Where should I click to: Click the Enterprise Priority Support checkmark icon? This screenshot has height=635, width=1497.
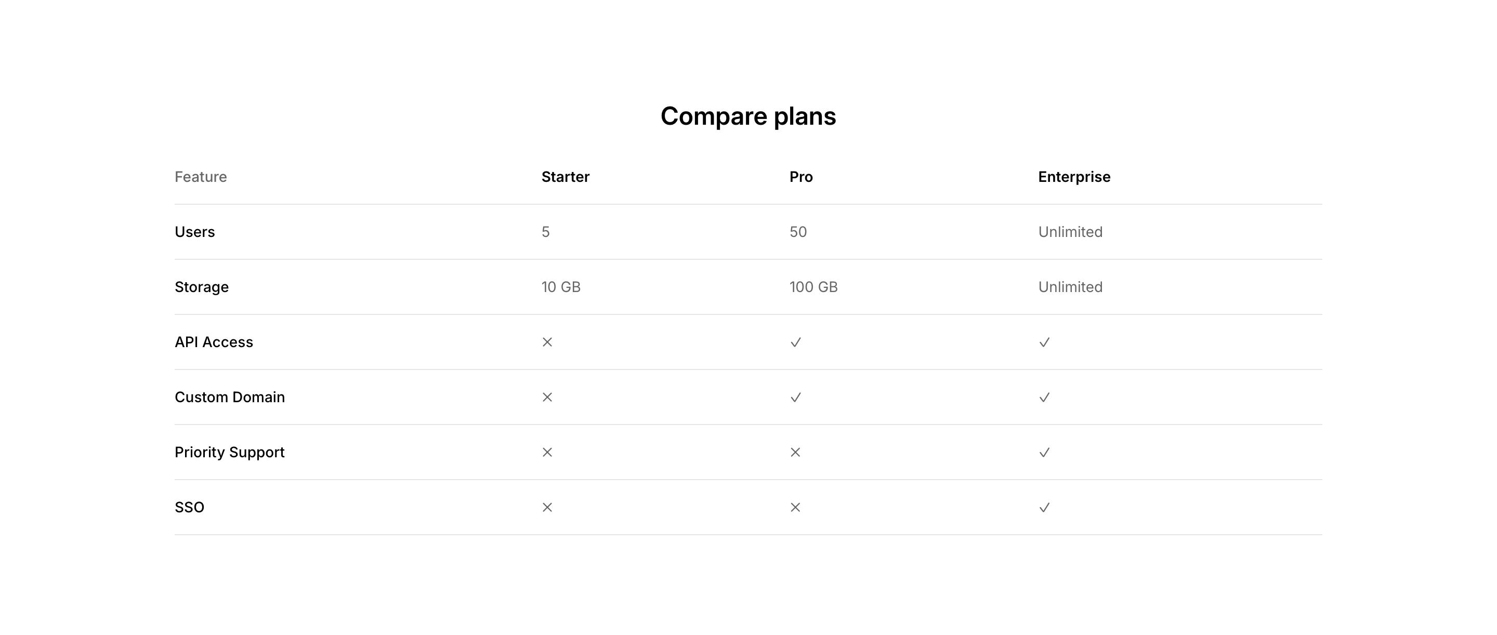(x=1044, y=452)
